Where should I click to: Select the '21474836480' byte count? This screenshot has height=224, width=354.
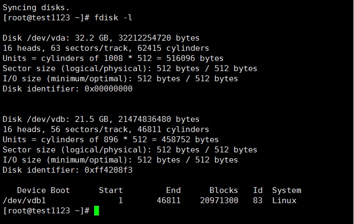(144, 119)
